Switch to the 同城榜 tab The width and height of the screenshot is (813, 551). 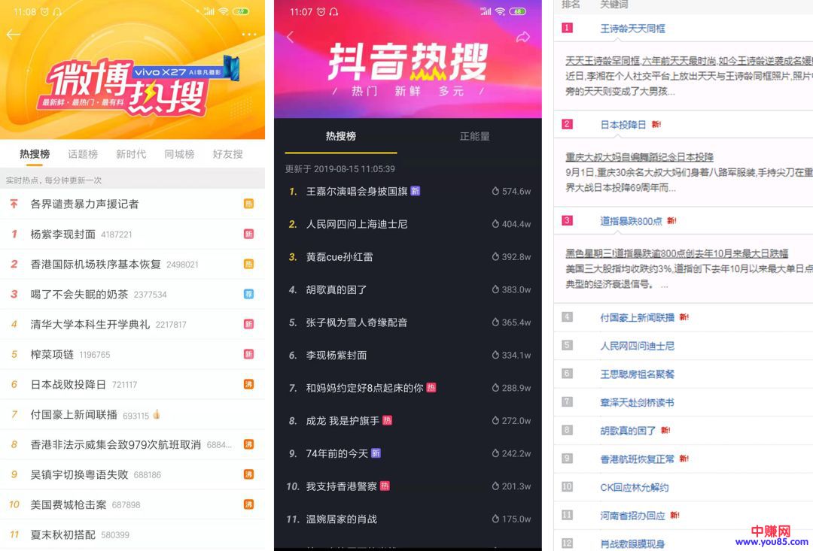[179, 154]
